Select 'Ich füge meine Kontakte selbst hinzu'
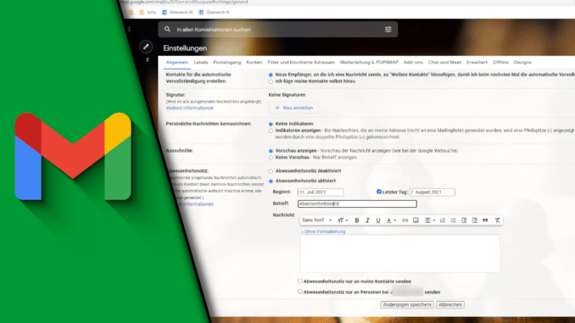 pyautogui.click(x=271, y=81)
